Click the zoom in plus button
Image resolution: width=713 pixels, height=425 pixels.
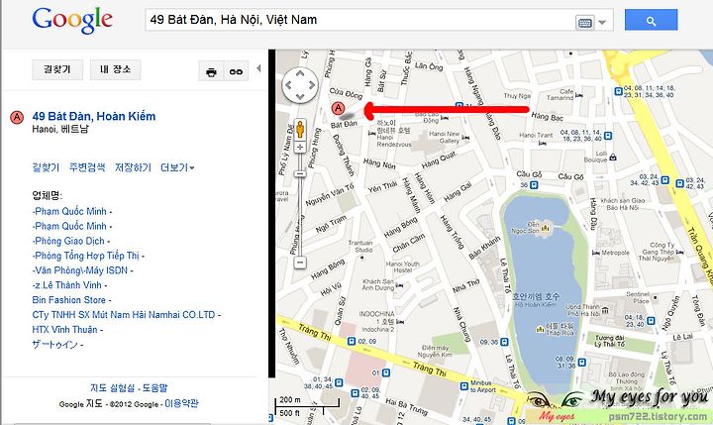300,147
